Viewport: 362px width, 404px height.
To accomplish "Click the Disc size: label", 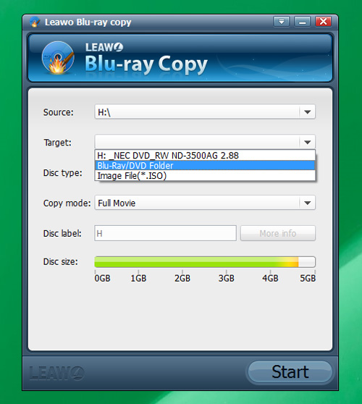I will (x=61, y=262).
